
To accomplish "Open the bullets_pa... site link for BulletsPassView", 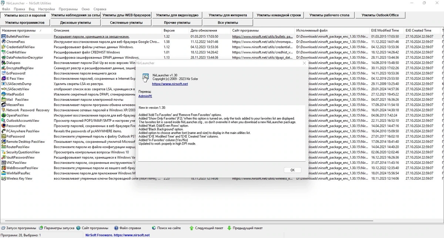I will 262,37.
